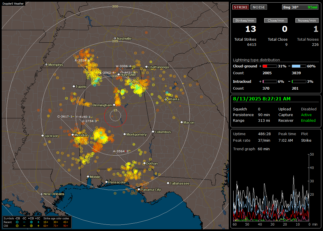The image size is (323, 231).
Task: Click the positive cloud-ground red percentage bar
Action: tap(270, 66)
